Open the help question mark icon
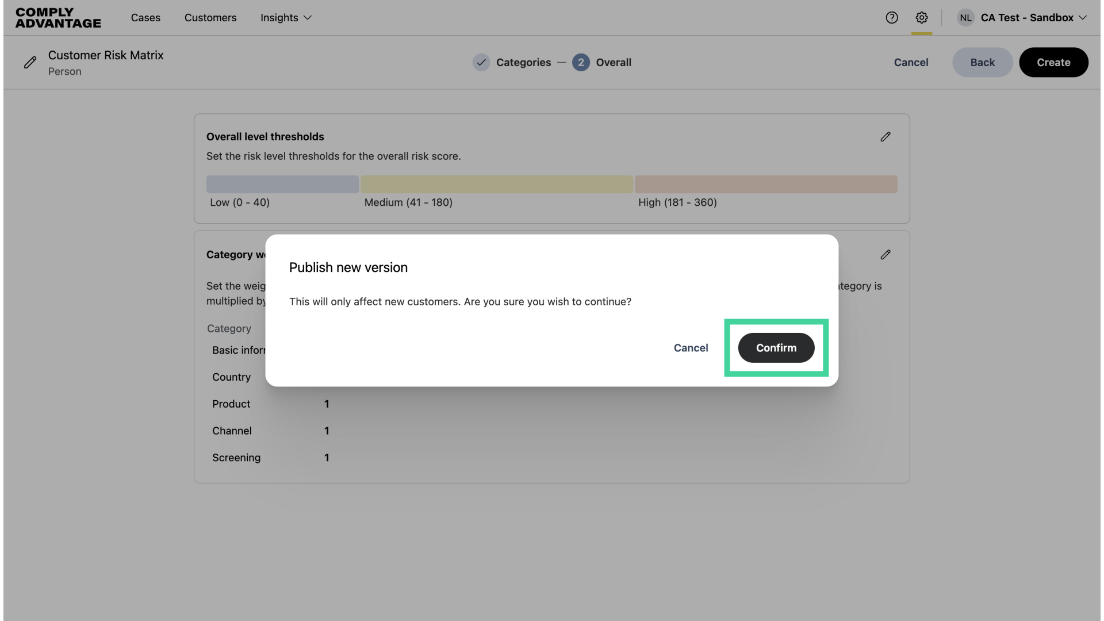 [892, 18]
